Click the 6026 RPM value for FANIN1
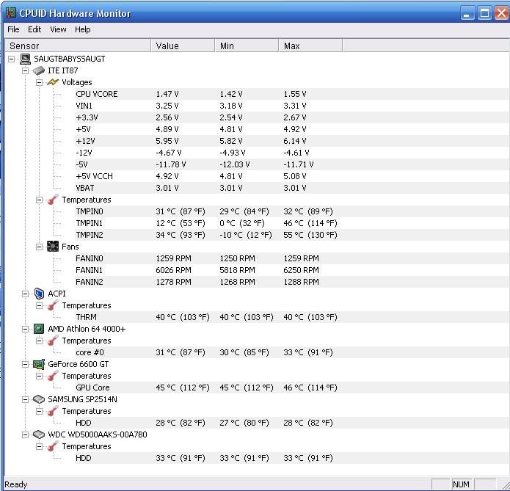Viewport: 510px width, 491px height. point(173,270)
